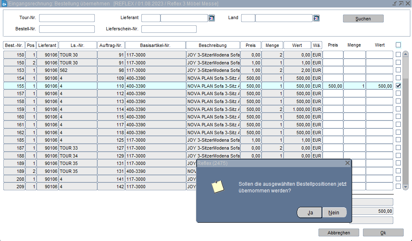Decline with the Nein button
The height and width of the screenshot is (241, 412).
(x=334, y=212)
